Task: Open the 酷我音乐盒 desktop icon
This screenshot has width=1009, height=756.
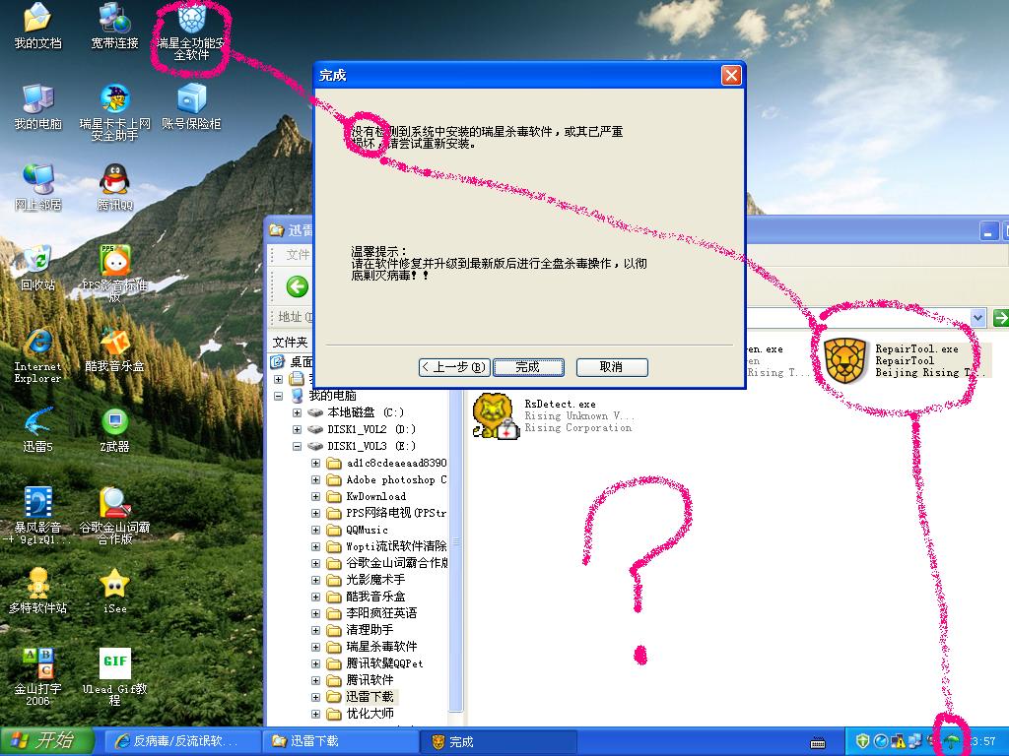Action: [114, 349]
